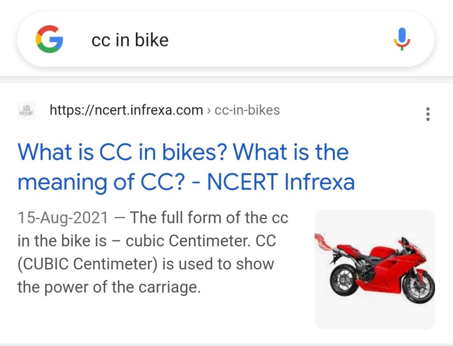The image size is (453, 346).
Task: Start voice search with microphone icon
Action: (x=402, y=39)
